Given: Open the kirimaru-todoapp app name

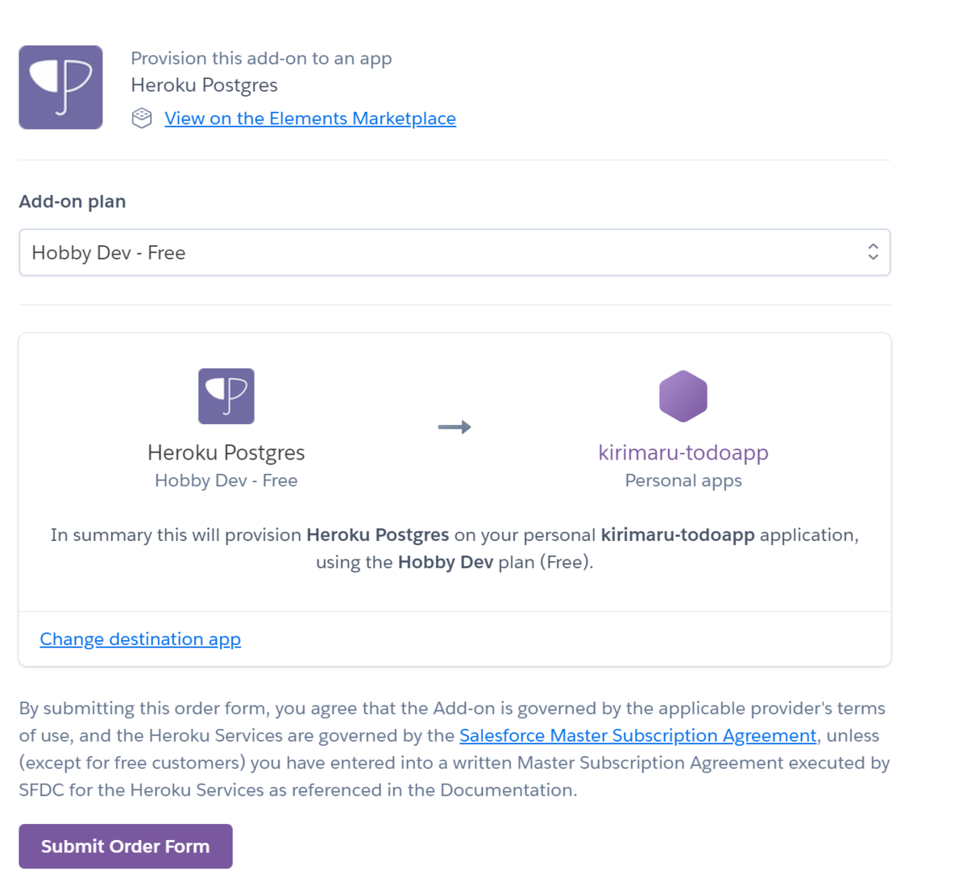Looking at the screenshot, I should tap(683, 452).
